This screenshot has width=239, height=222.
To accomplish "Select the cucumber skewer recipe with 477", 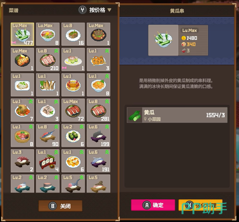I will tap(23, 34).
